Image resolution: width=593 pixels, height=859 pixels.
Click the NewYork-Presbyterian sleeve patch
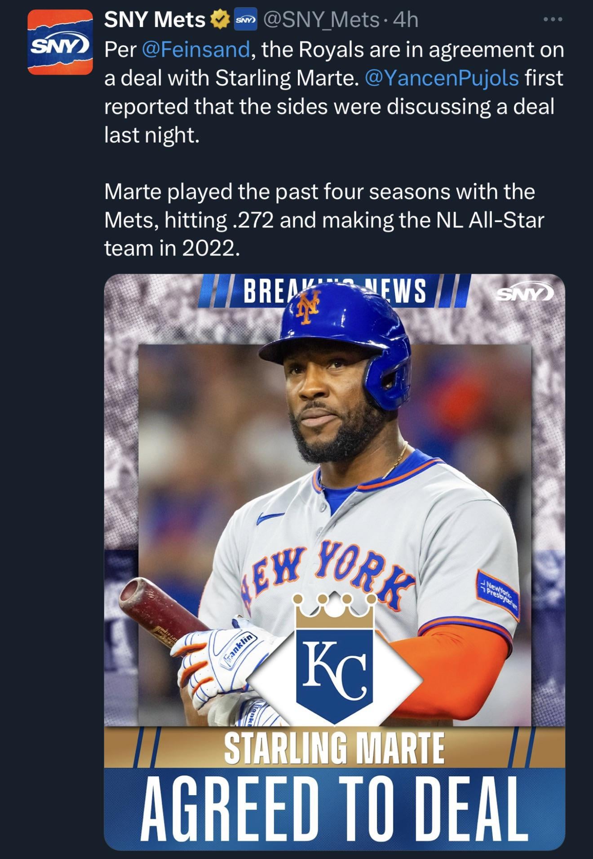(x=498, y=594)
